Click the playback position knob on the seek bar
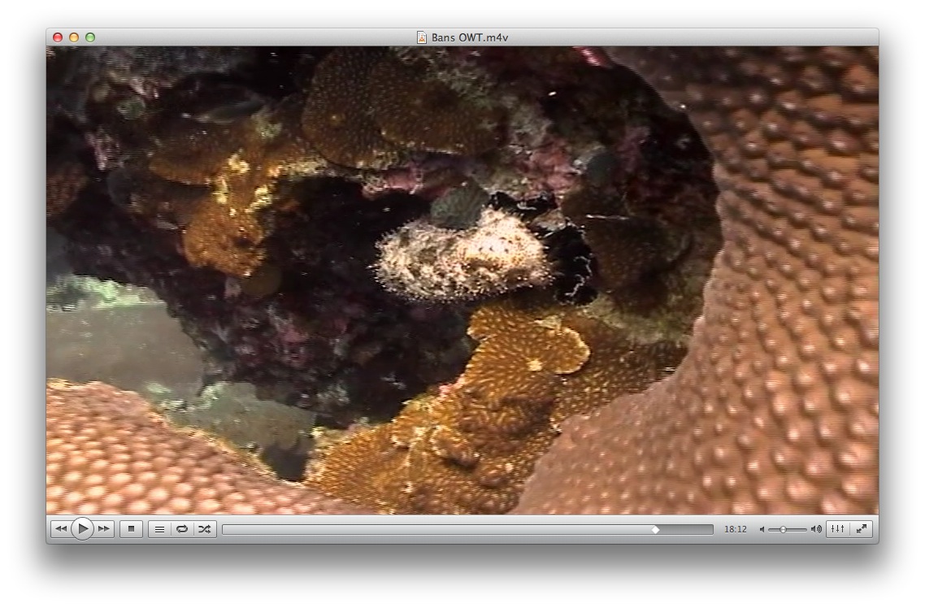Screen dimensions: 925x608 [x=655, y=530]
